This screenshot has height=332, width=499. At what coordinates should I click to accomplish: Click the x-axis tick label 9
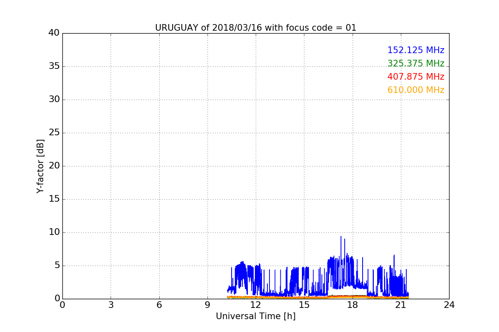tap(208, 305)
